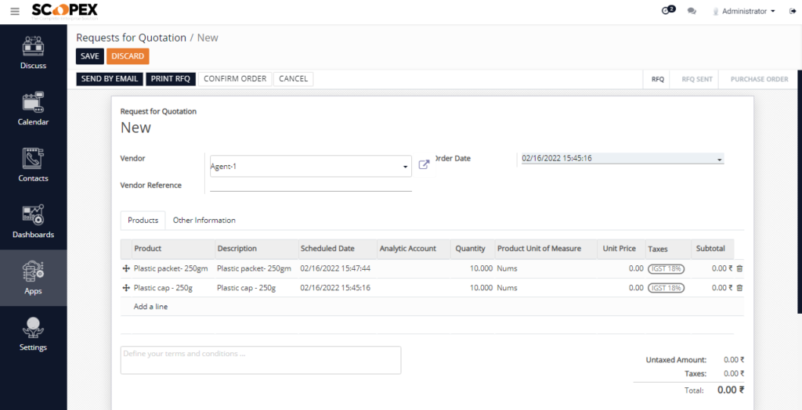Switch to Other Information tab

click(204, 221)
